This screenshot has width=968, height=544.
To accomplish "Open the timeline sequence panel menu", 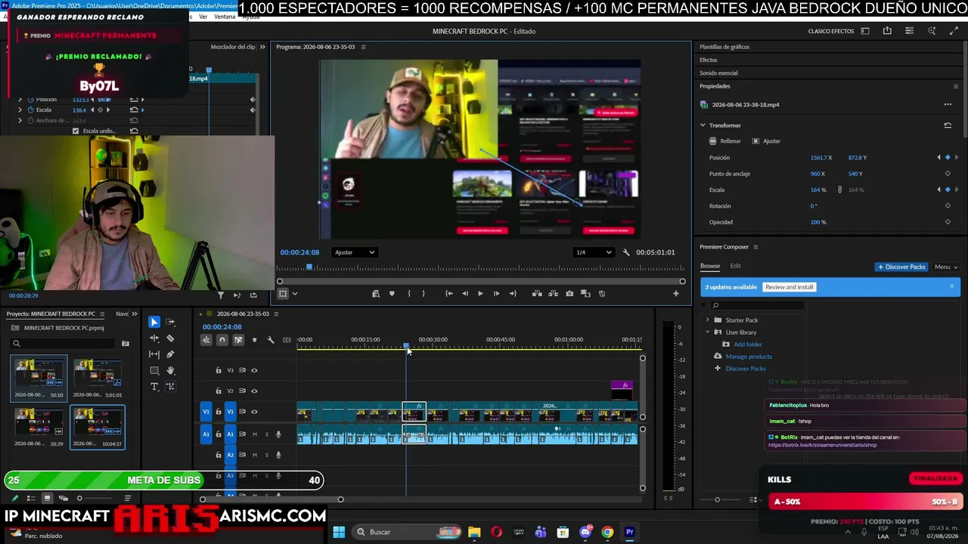I will pos(276,314).
